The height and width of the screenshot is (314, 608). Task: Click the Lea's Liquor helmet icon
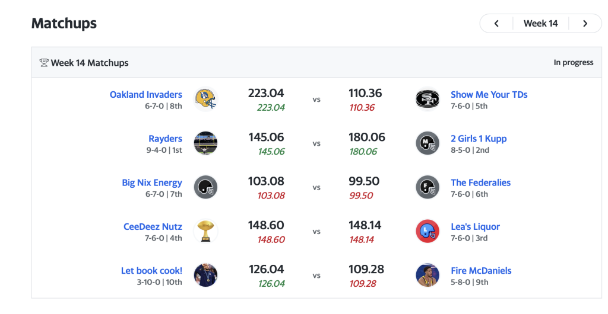(x=427, y=231)
